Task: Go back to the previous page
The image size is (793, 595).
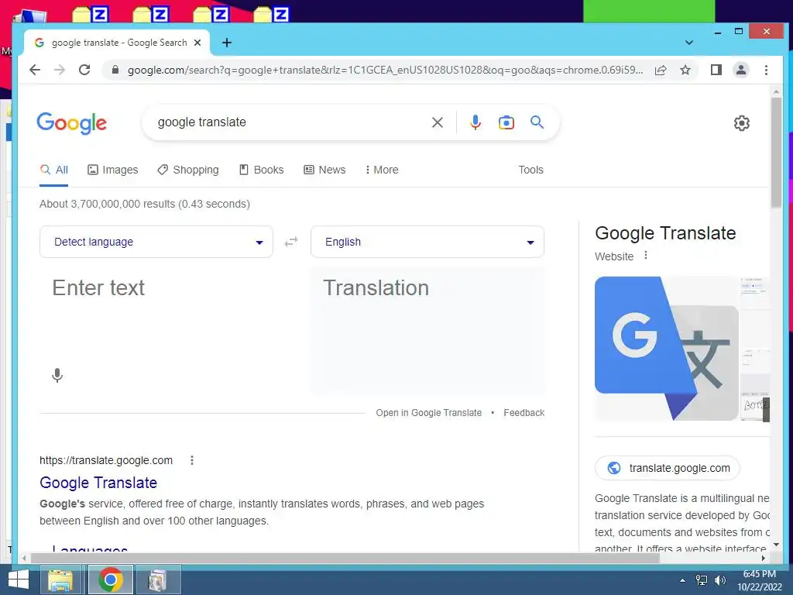Action: click(34, 70)
